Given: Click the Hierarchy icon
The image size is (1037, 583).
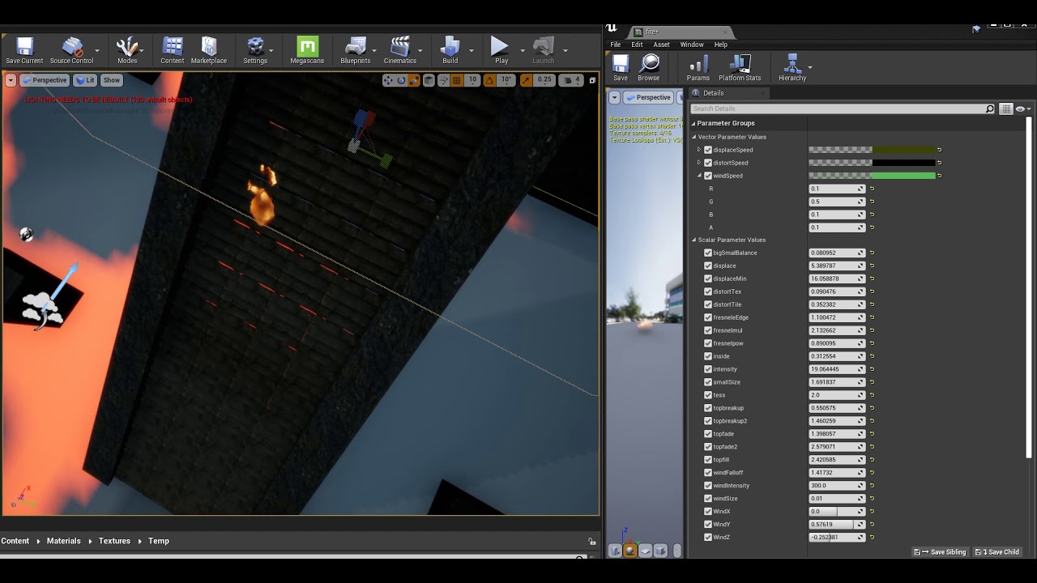Looking at the screenshot, I should pos(792,68).
